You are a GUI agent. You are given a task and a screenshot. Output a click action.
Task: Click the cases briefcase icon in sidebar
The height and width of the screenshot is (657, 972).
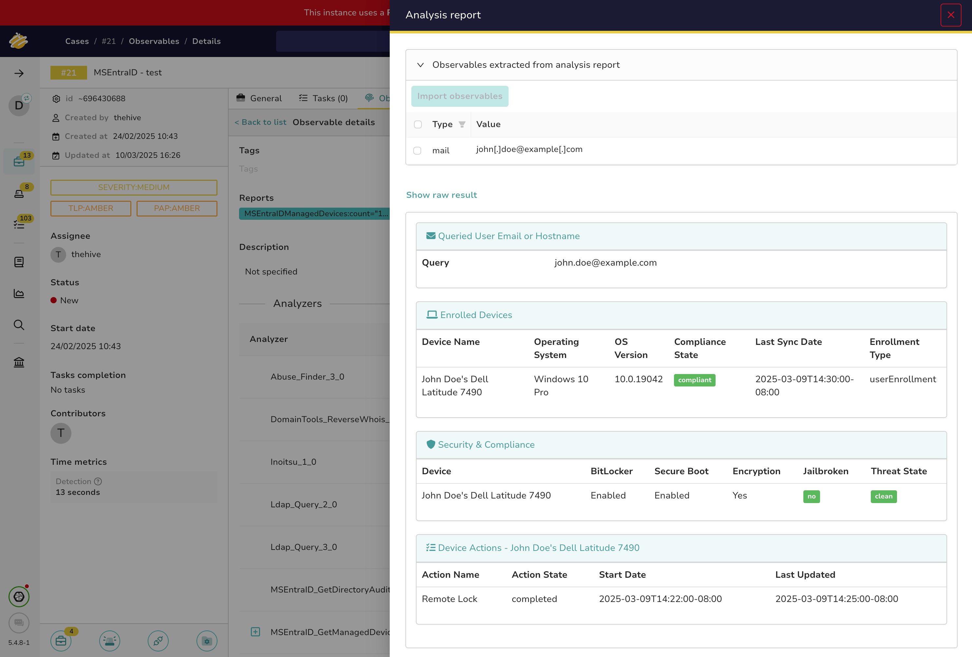[19, 161]
